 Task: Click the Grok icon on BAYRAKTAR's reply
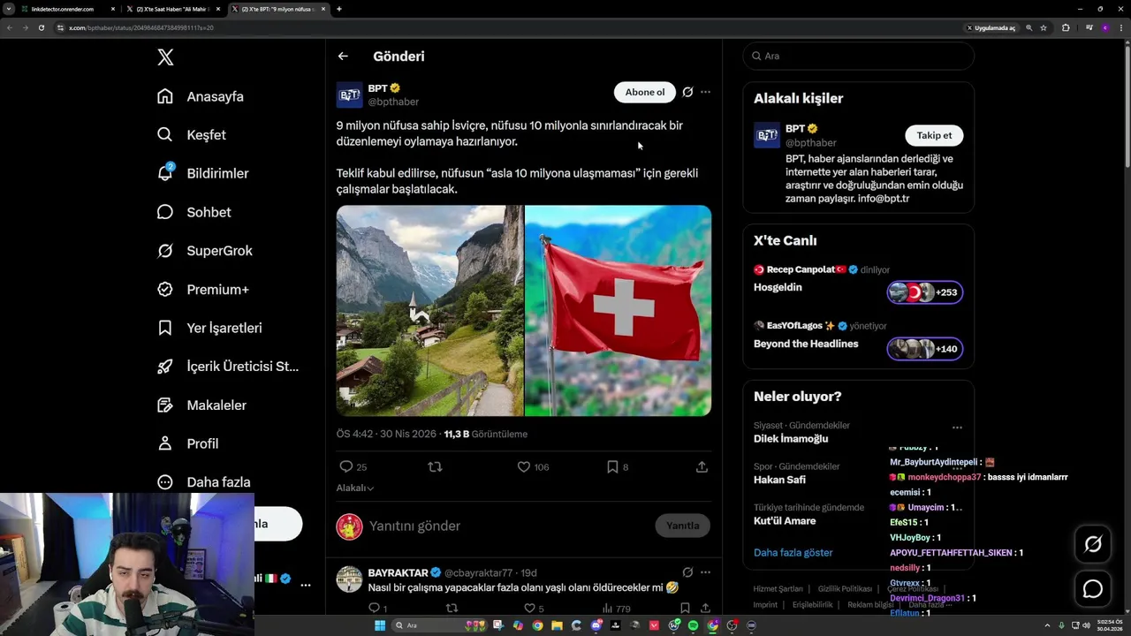(x=687, y=572)
